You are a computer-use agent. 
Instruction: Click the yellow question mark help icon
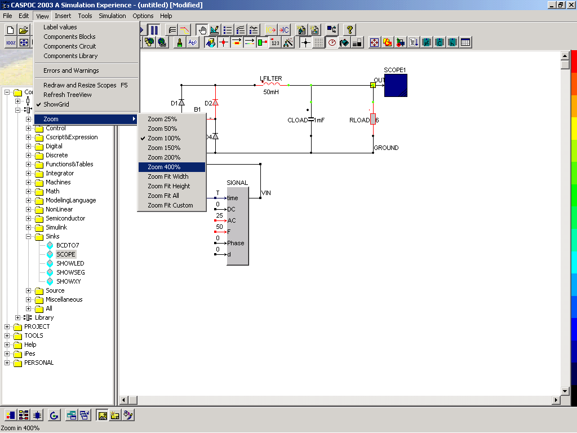(349, 30)
